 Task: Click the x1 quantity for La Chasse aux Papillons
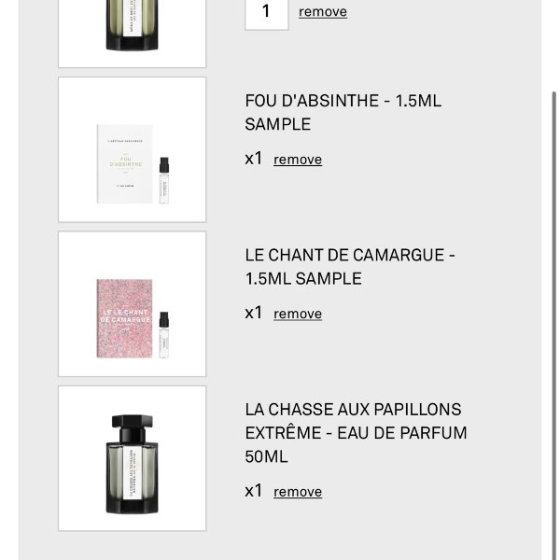254,491
